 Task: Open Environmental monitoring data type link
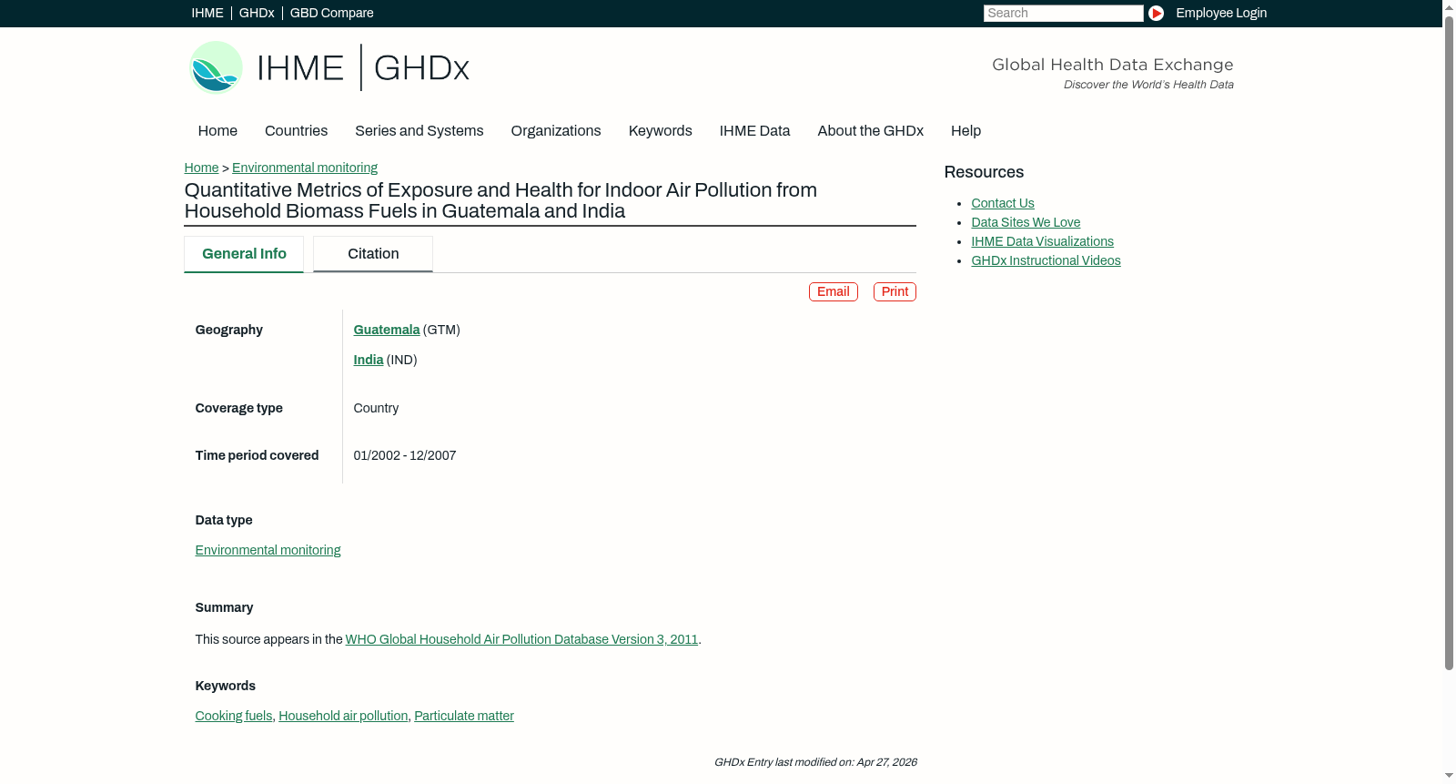pyautogui.click(x=268, y=550)
